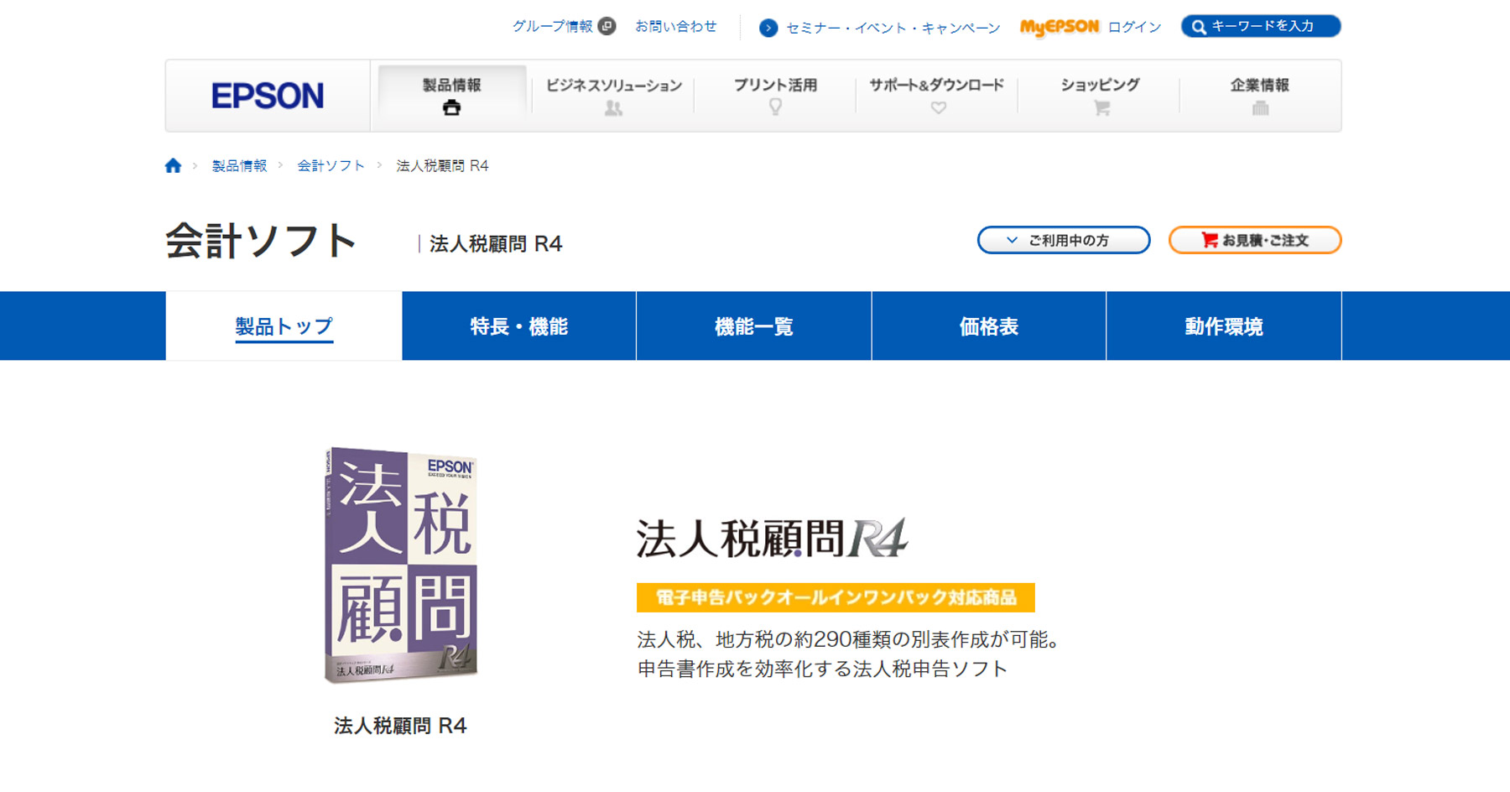Switch to the 動作環境 tab
The width and height of the screenshot is (1510, 792).
point(1224,326)
